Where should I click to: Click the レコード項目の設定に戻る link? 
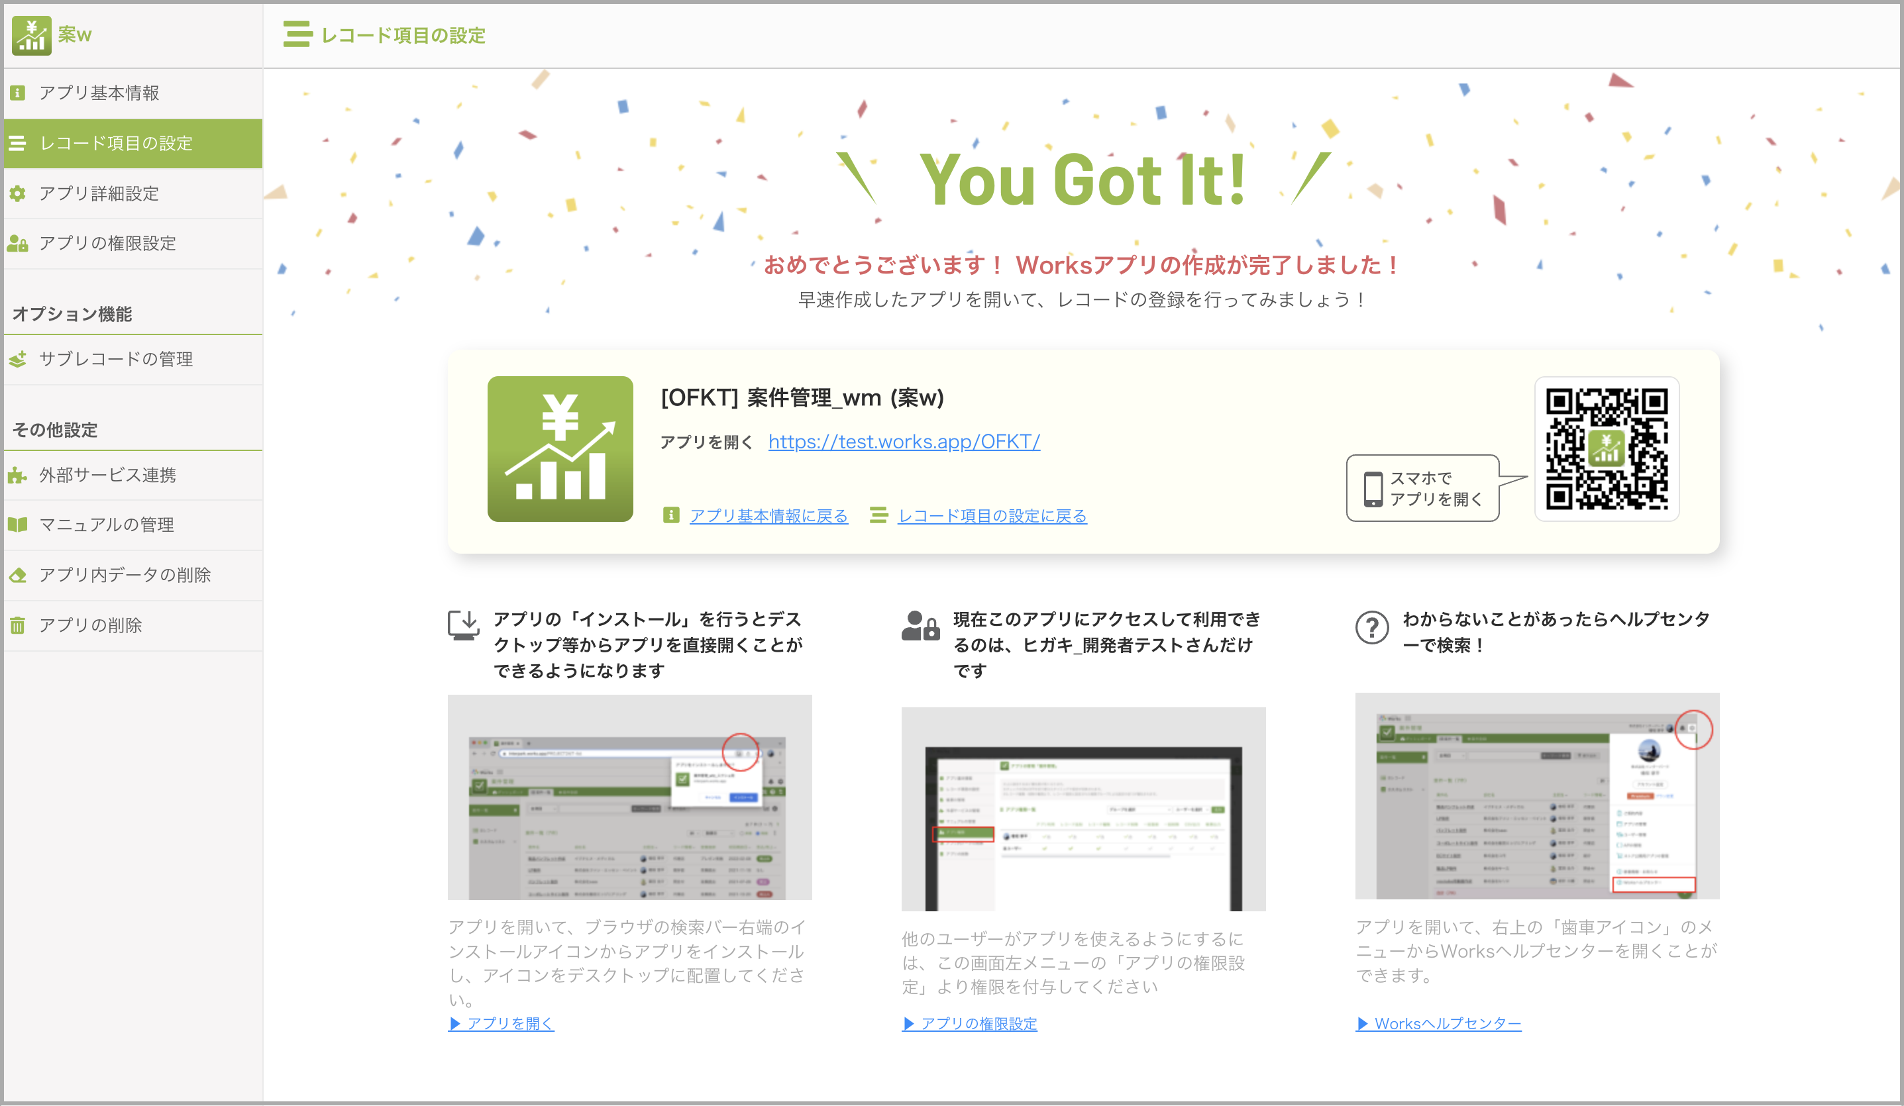pyautogui.click(x=992, y=515)
